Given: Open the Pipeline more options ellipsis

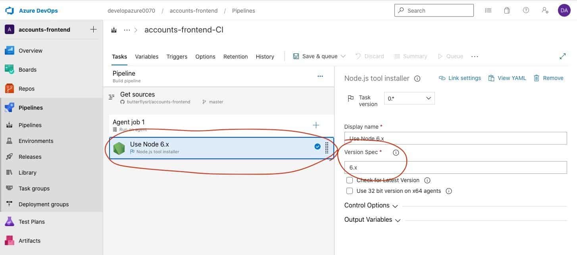Looking at the screenshot, I should 320,76.
